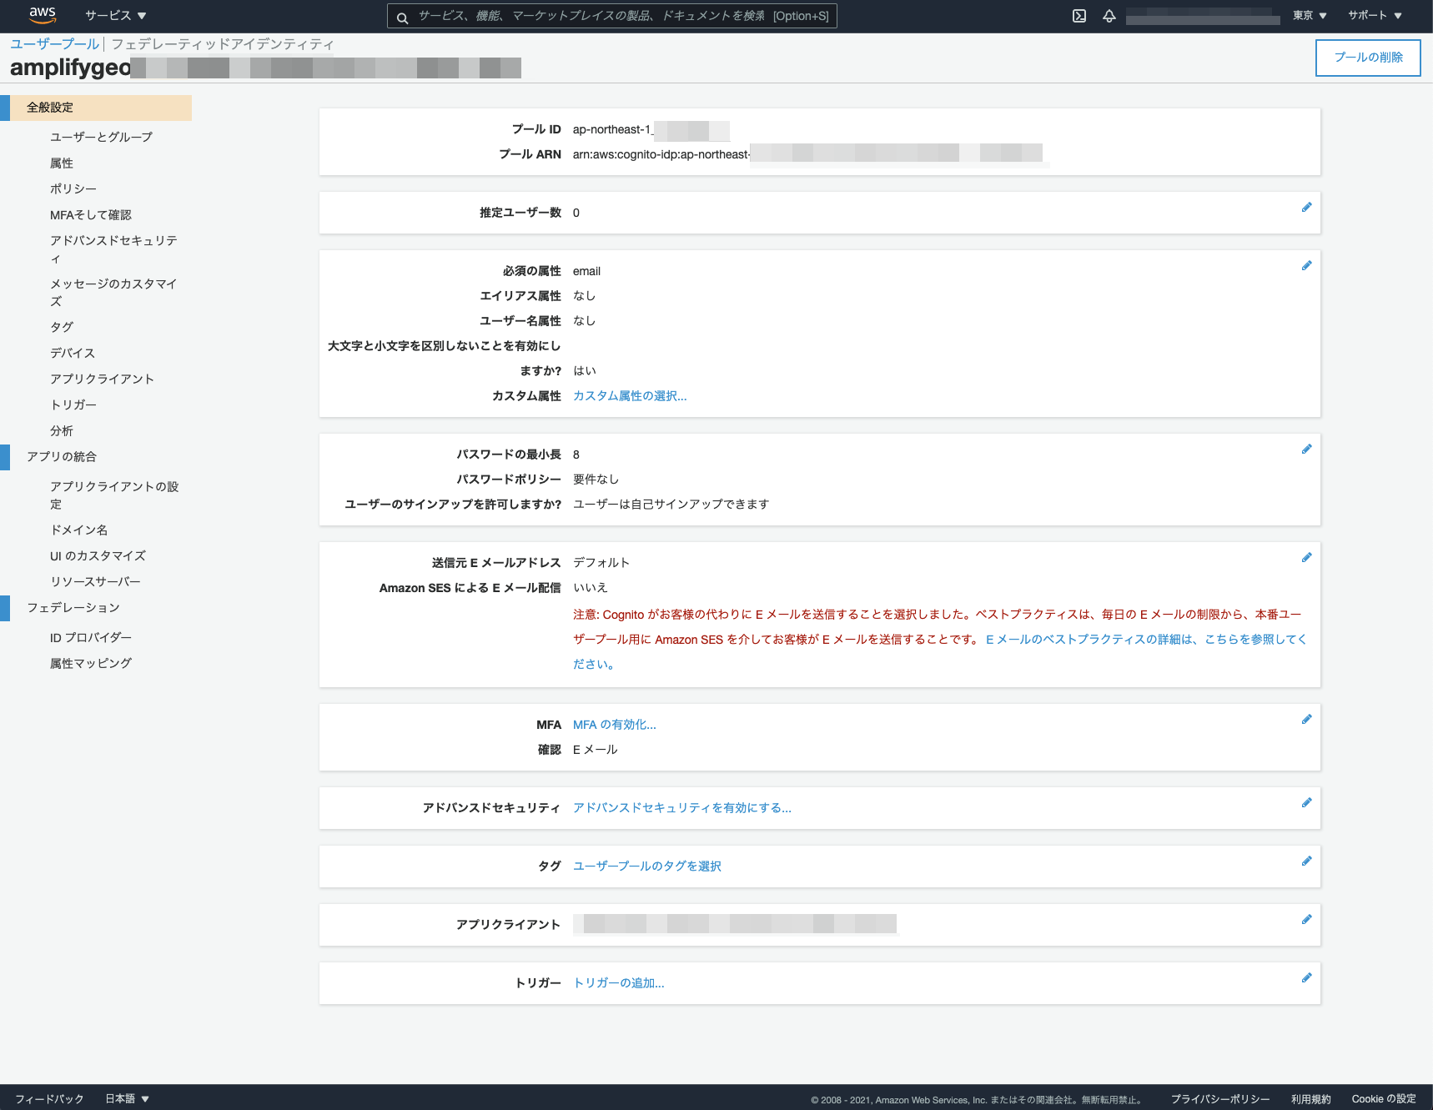Image resolution: width=1433 pixels, height=1110 pixels.
Task: Click MFA の有効化... link
Action: point(615,725)
